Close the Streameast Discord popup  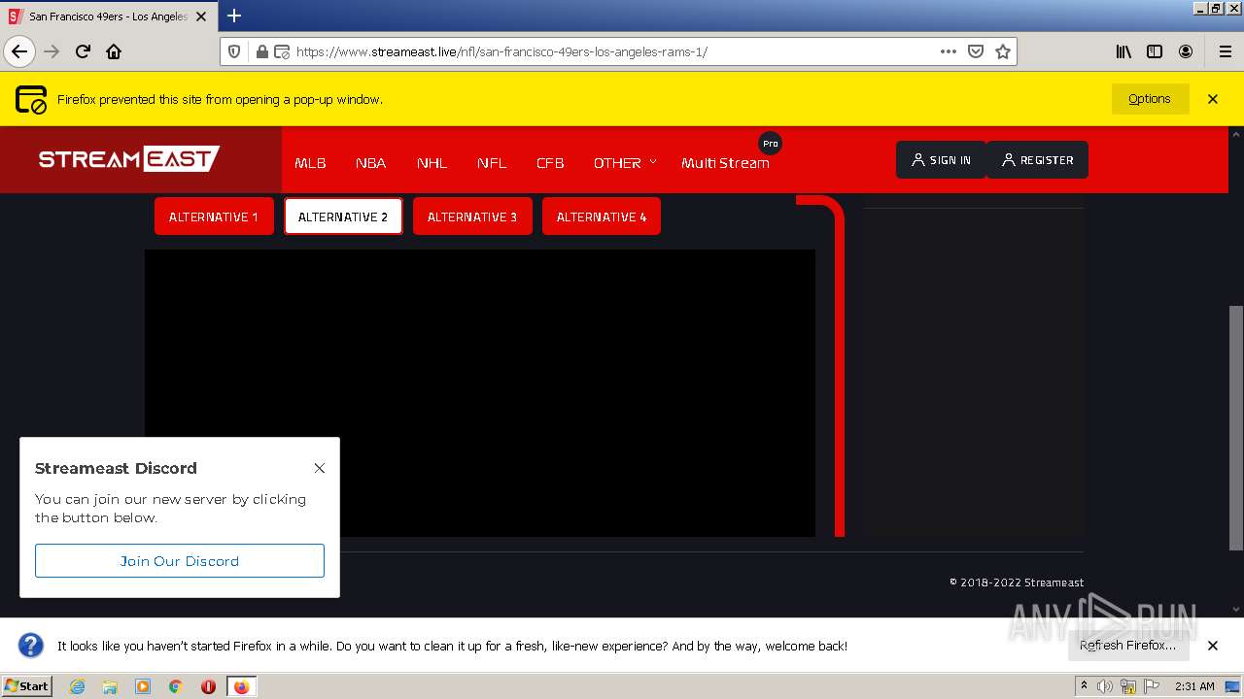(x=320, y=468)
